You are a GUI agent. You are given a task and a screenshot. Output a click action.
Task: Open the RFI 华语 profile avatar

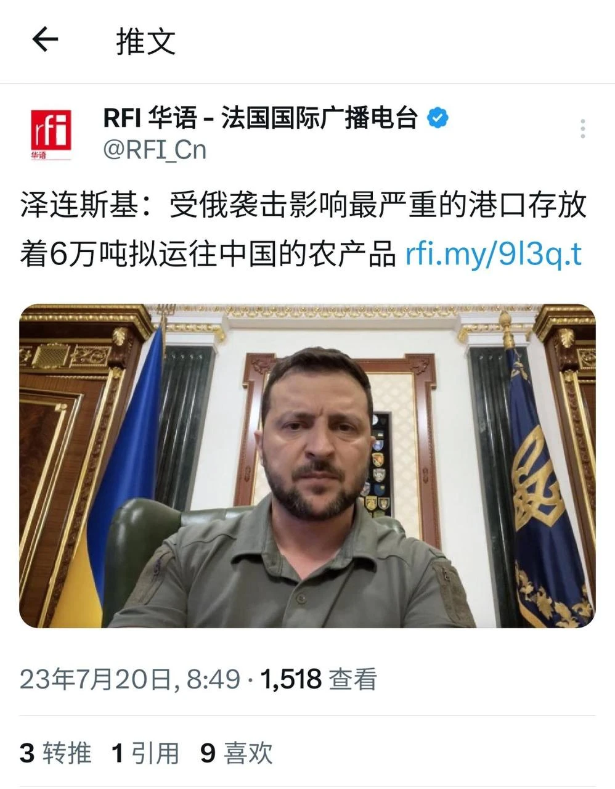[x=51, y=134]
